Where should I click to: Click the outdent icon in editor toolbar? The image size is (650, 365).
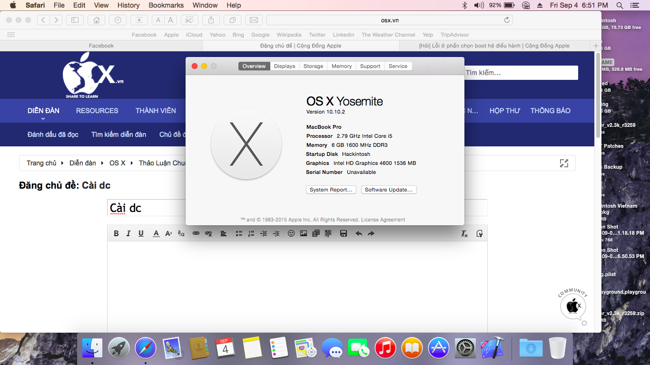click(264, 233)
